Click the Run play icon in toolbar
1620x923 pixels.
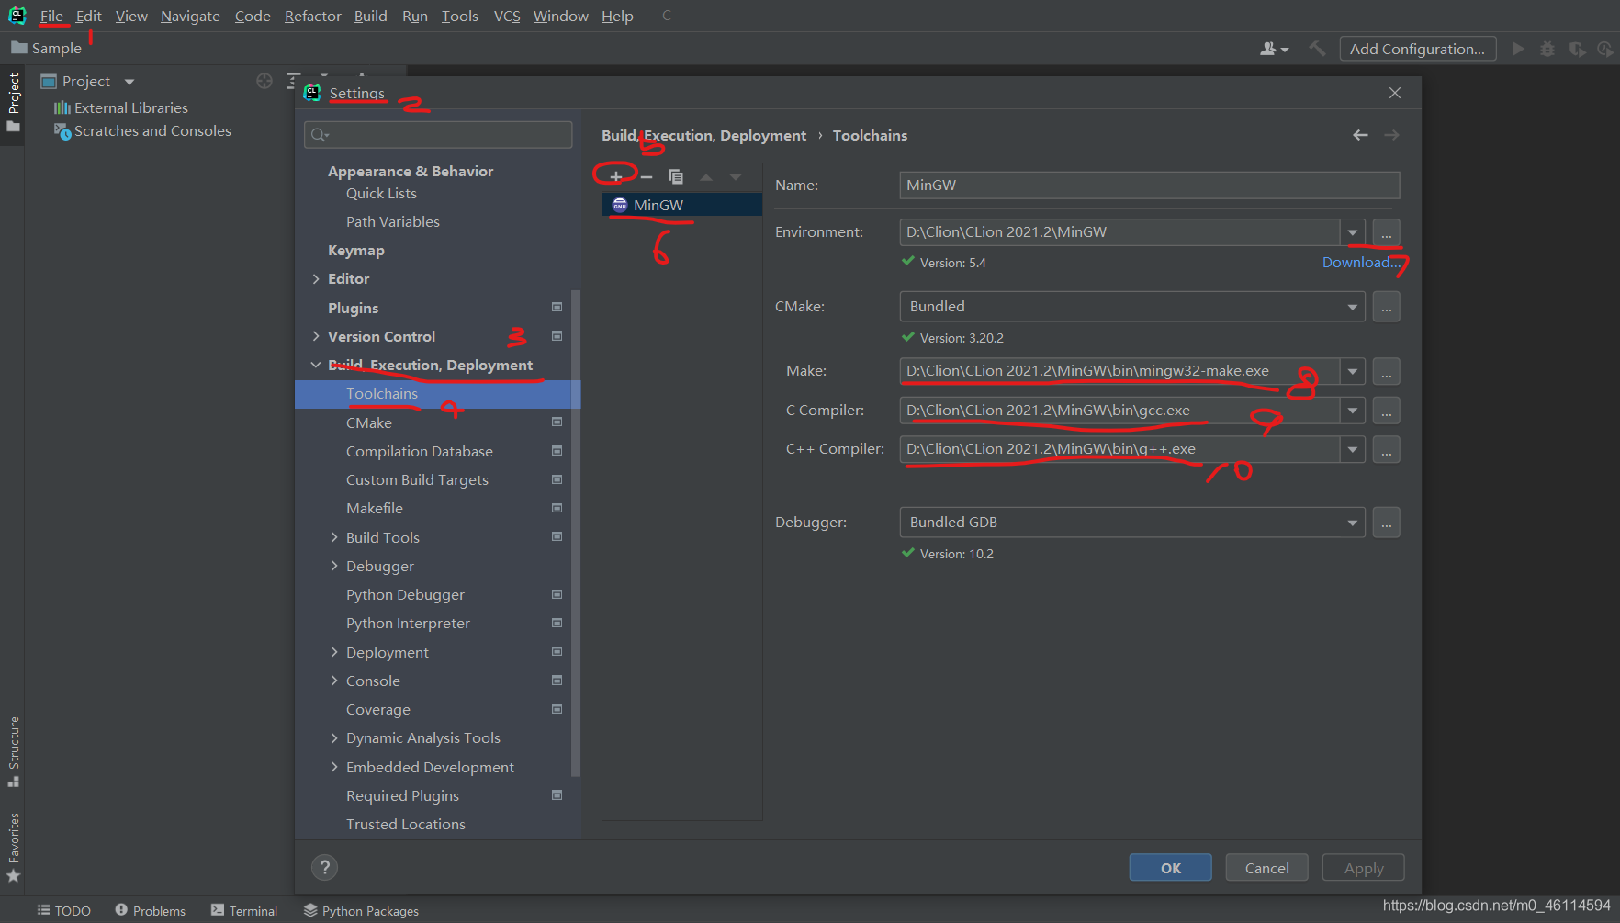(1518, 49)
